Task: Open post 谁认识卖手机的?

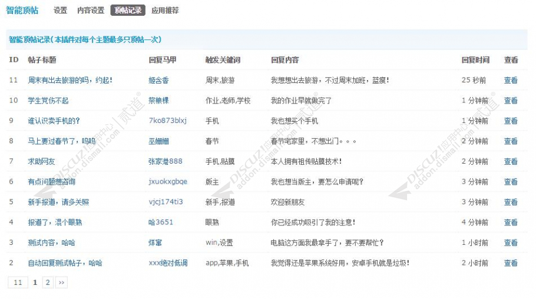Action: point(54,121)
